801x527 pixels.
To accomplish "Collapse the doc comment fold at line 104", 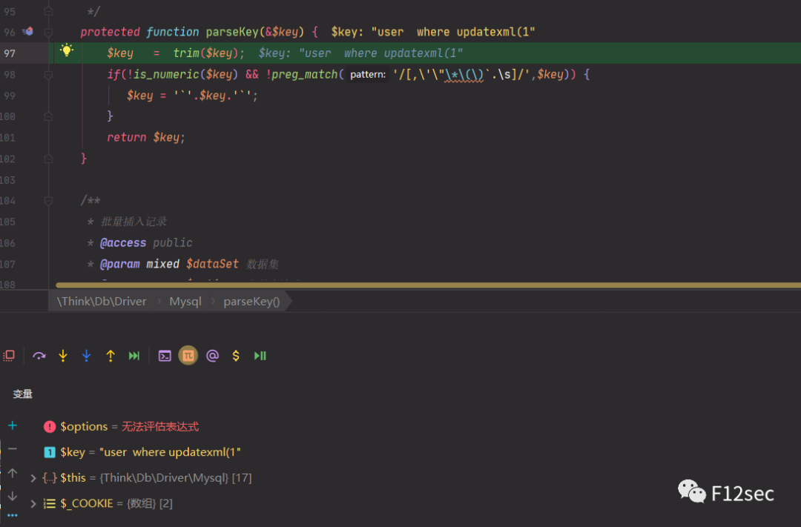I will 48,201.
